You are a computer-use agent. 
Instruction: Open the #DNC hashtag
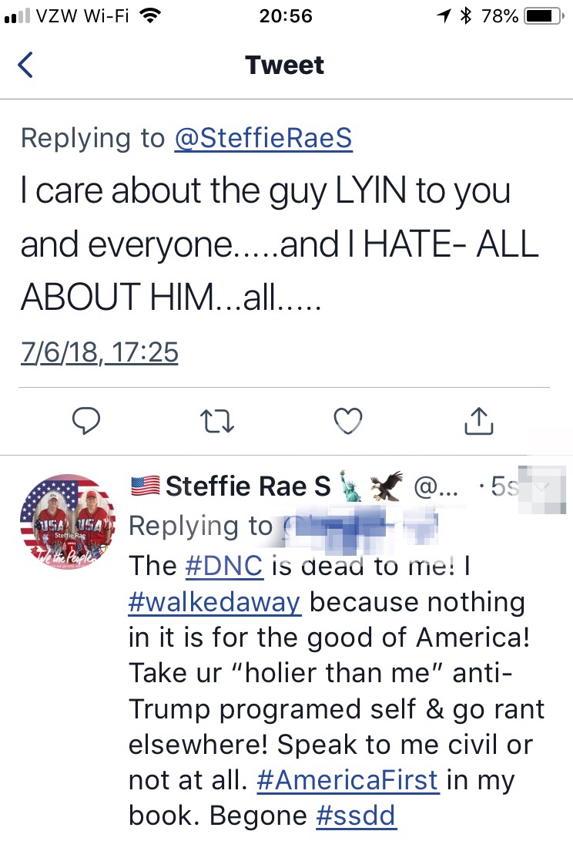point(224,565)
